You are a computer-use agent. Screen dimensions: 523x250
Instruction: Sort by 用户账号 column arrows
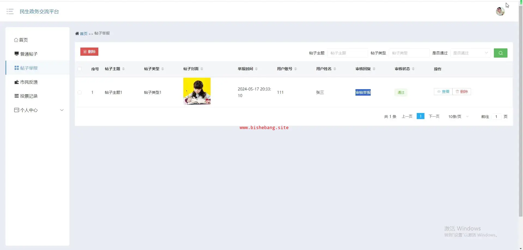coord(296,69)
